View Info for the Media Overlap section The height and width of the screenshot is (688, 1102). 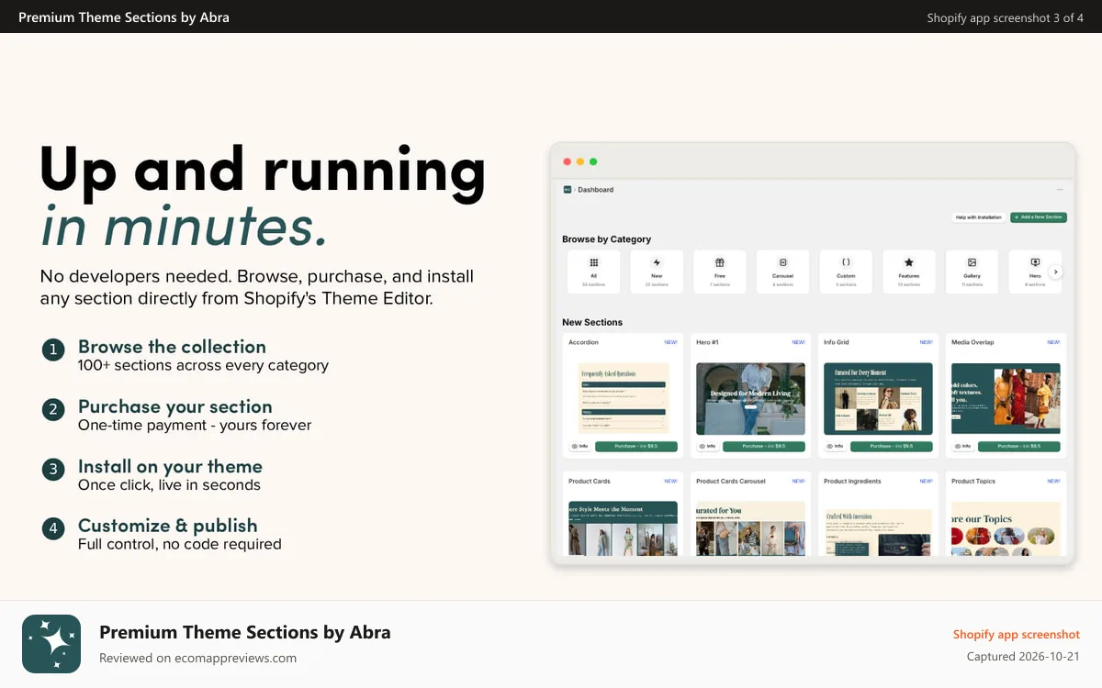point(962,447)
